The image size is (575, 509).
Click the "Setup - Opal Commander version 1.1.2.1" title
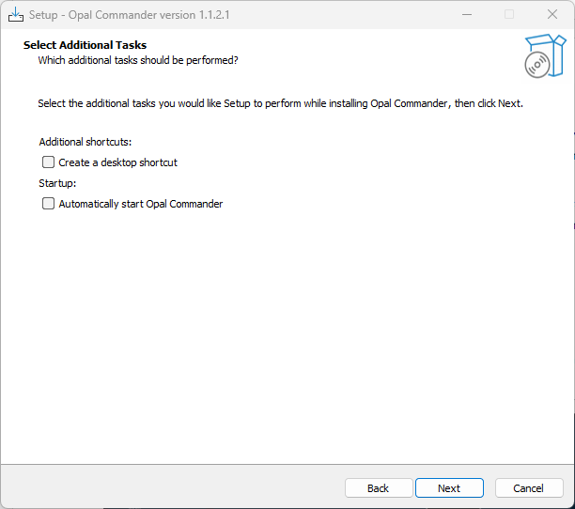coord(129,15)
